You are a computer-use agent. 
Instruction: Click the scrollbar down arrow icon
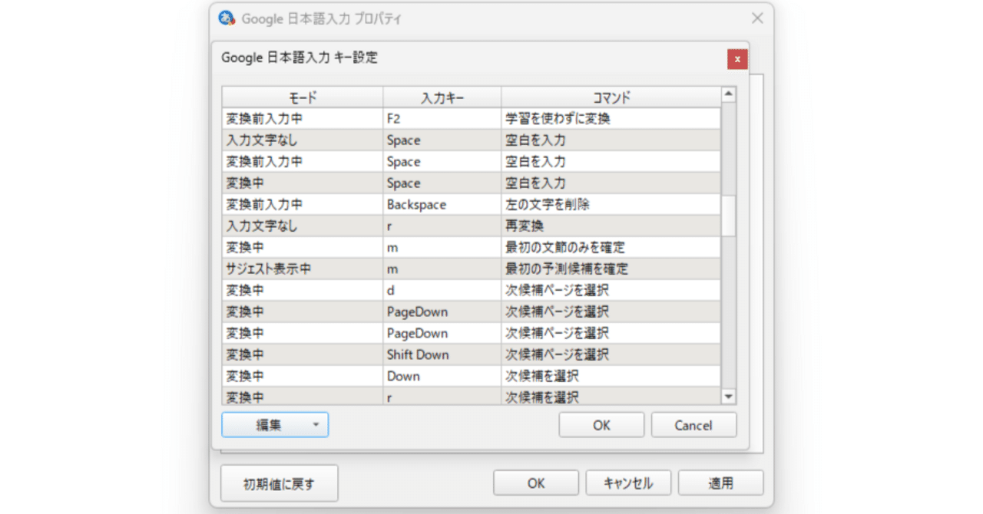point(728,397)
